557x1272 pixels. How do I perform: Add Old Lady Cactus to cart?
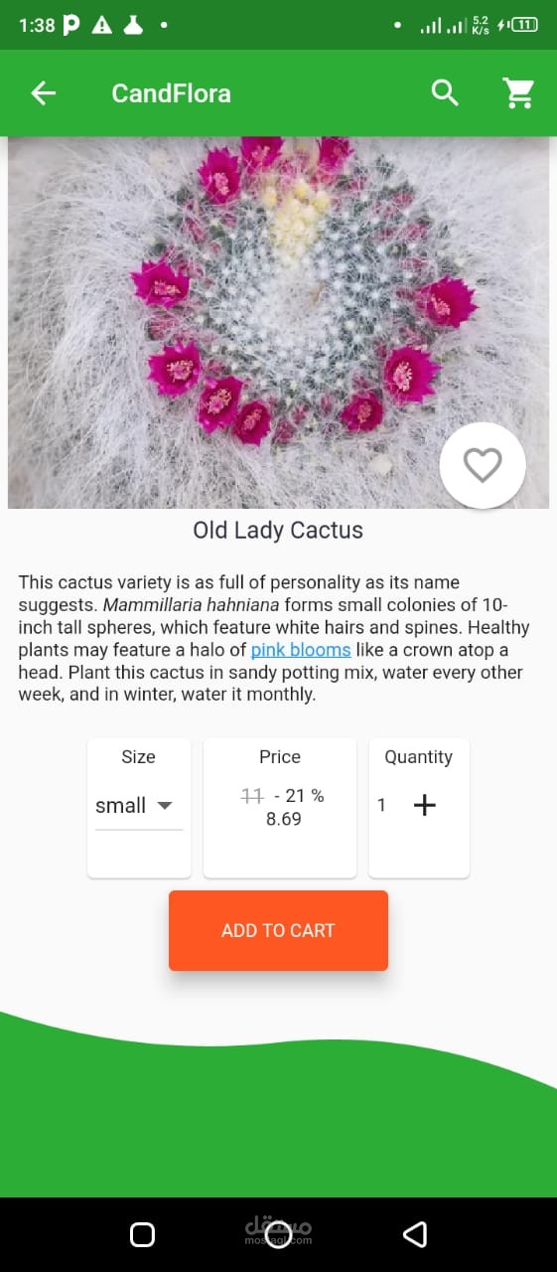coord(278,930)
